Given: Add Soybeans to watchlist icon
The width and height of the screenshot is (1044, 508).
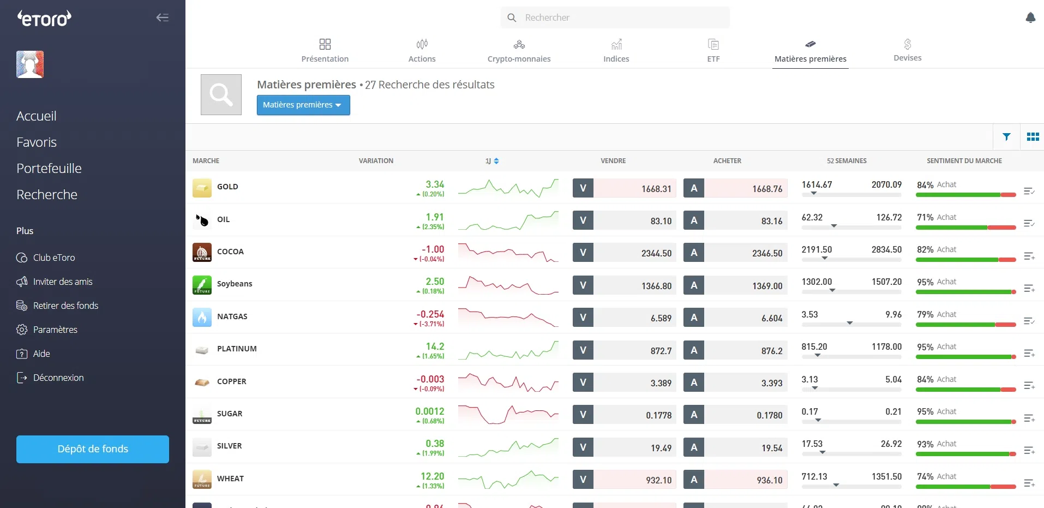Looking at the screenshot, I should (1029, 289).
